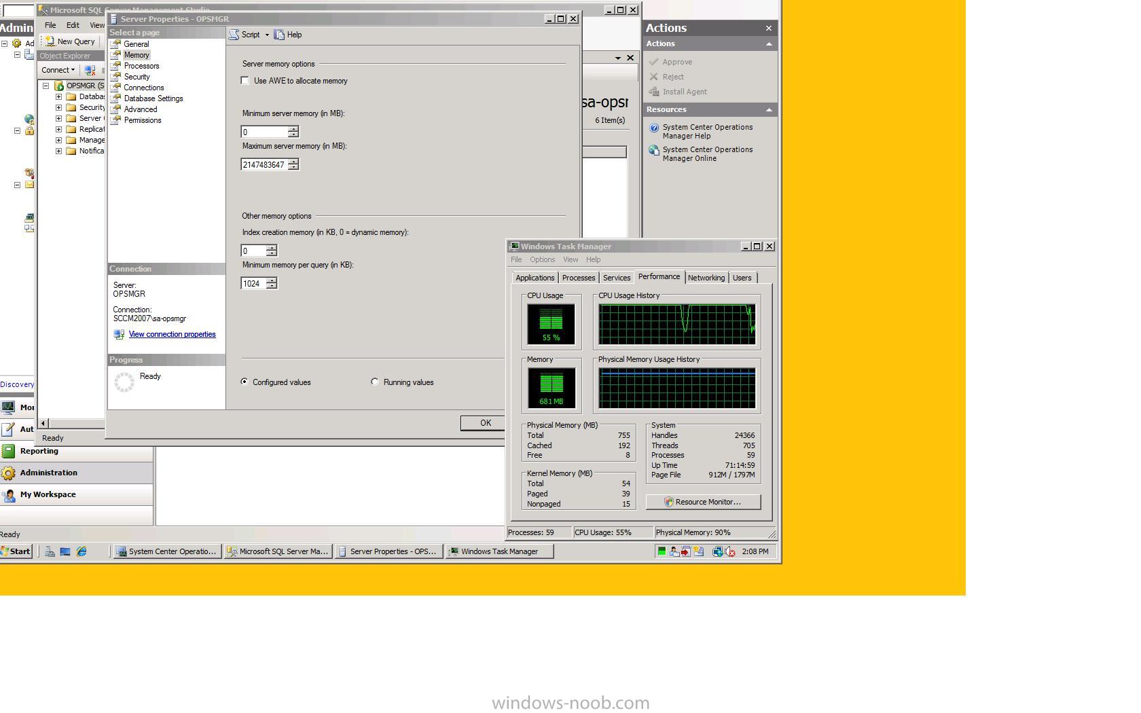Screen dimensions: 1141x713
Task: Open Task Manager View menu
Action: (570, 259)
